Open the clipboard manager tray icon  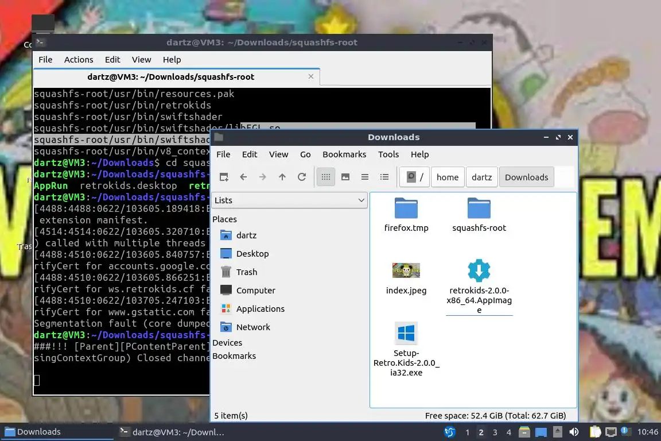click(595, 432)
